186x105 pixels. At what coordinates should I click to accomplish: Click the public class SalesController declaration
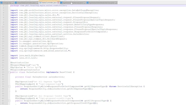[42, 72]
